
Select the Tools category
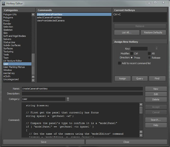(17, 54)
